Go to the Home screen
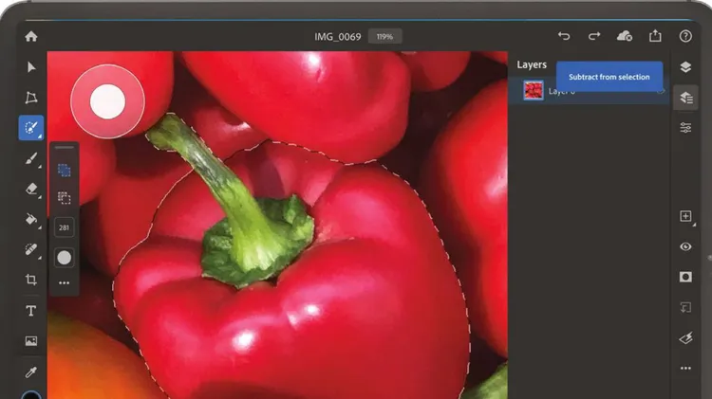This screenshot has height=399, width=712. tap(31, 36)
